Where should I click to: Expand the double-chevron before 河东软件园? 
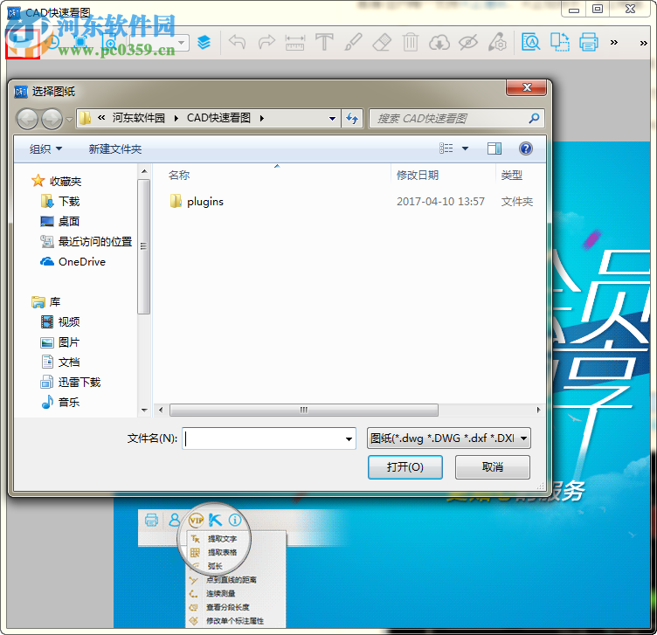tap(101, 118)
